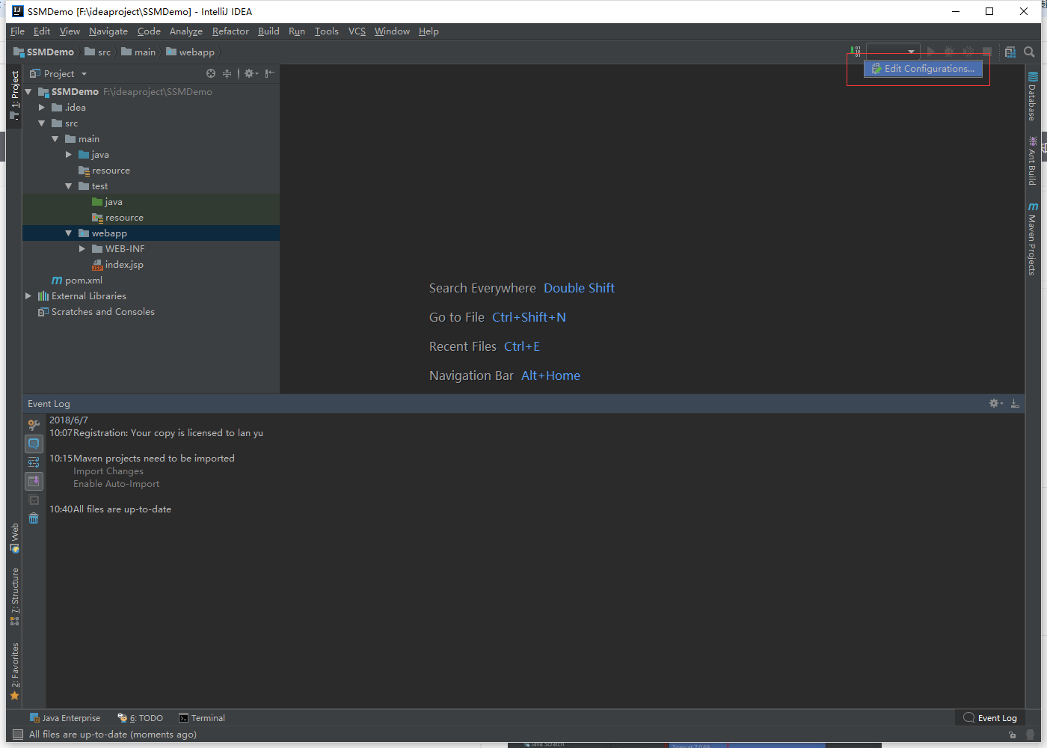Click the Scroll from Source target icon
The image size is (1047, 748).
click(211, 73)
